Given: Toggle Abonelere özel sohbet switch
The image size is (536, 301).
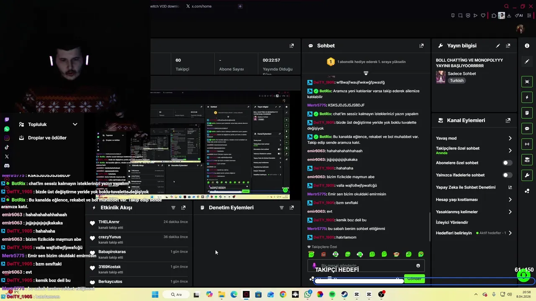Looking at the screenshot, I should click(507, 163).
